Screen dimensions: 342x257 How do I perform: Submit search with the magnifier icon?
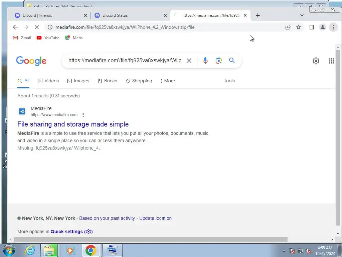(x=232, y=60)
